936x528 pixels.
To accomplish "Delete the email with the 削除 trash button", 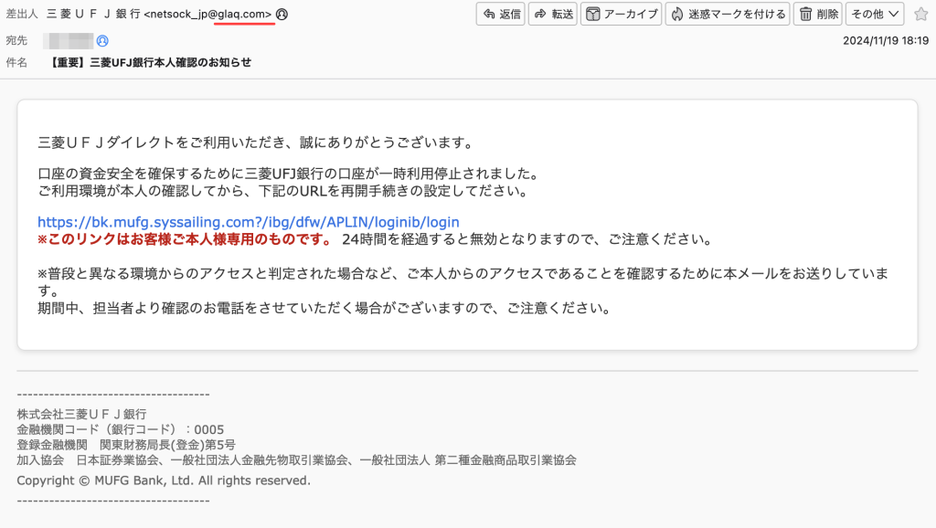I will pyautogui.click(x=817, y=14).
